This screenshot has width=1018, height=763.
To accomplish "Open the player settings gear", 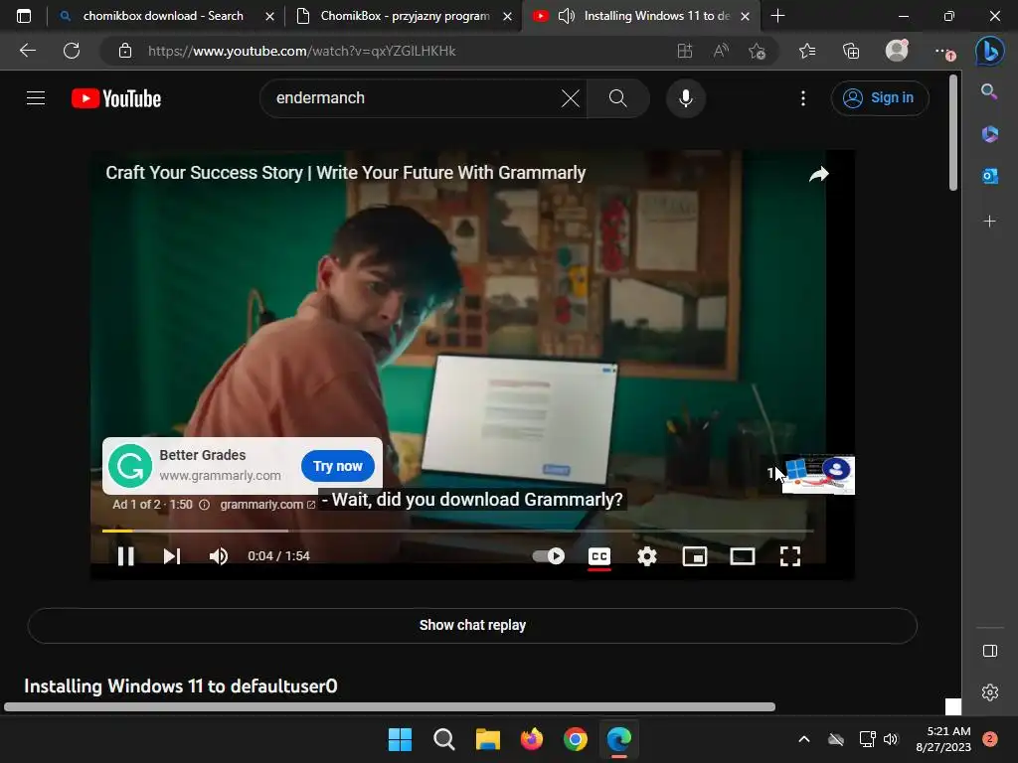I will [647, 556].
